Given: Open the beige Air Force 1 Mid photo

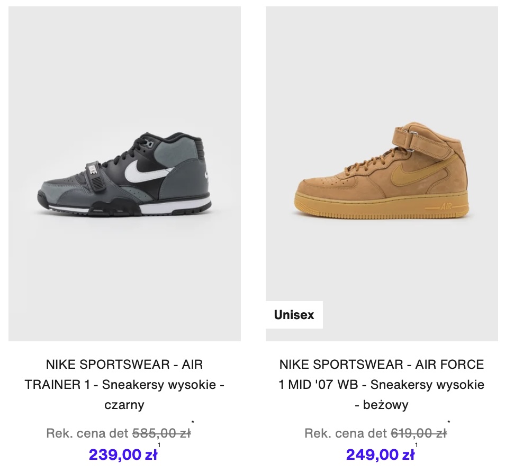Looking at the screenshot, I should coord(382,174).
